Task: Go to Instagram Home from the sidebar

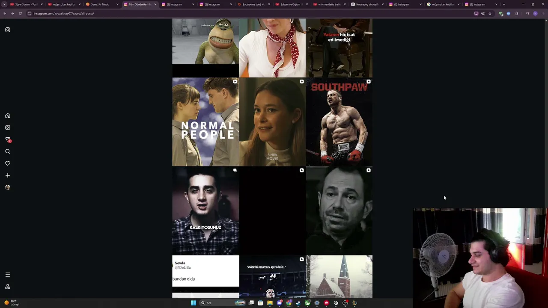Action: coord(8,115)
